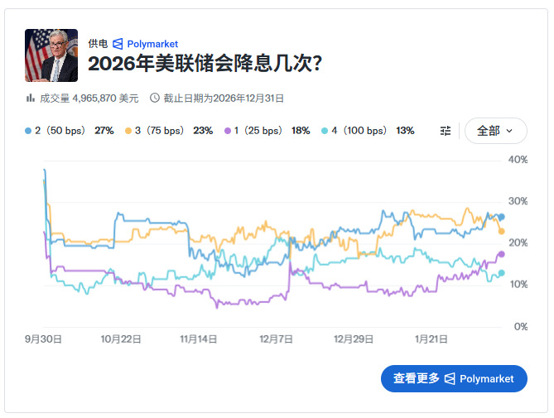Click the blue endpoint dot of 50 bps line

coord(501,217)
